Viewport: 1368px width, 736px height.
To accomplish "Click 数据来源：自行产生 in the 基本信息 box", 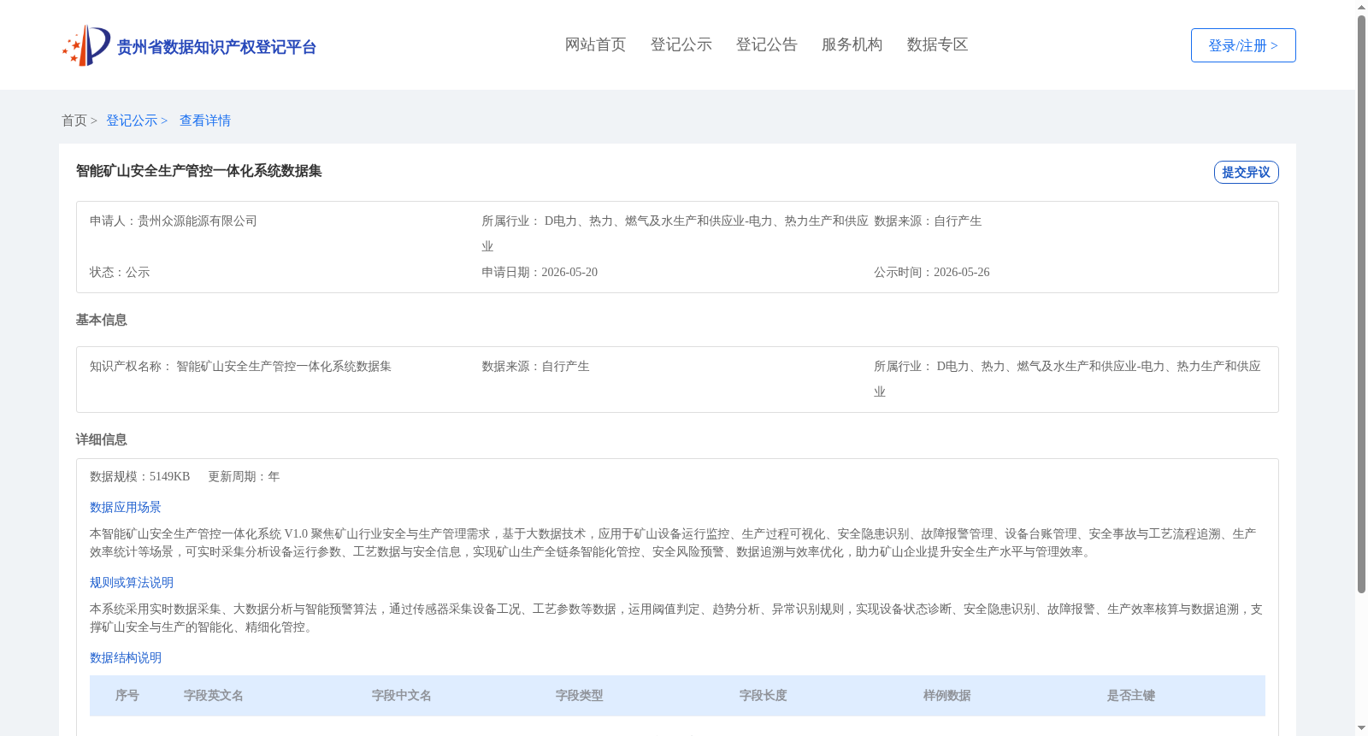I will (x=535, y=366).
